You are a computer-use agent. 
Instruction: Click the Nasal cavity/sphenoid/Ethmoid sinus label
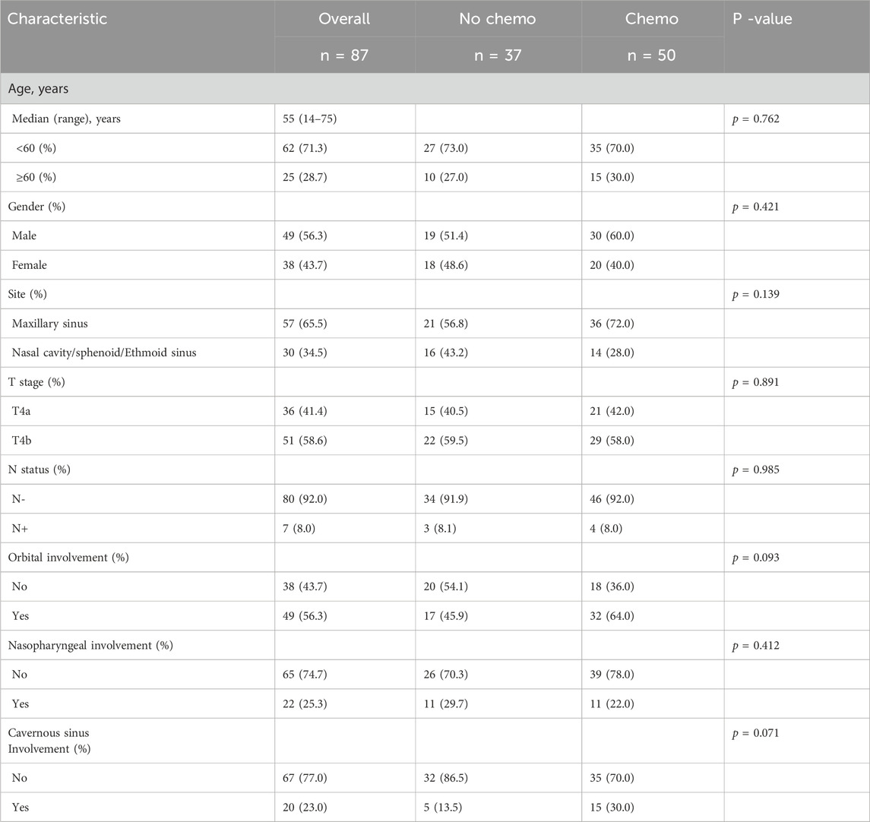pos(104,353)
